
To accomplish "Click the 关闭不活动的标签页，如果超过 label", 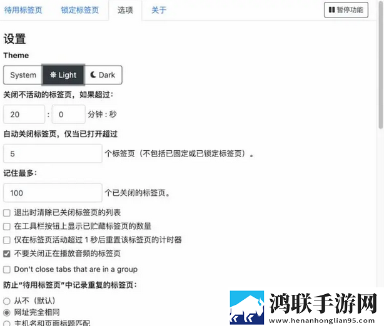I will [x=58, y=95].
